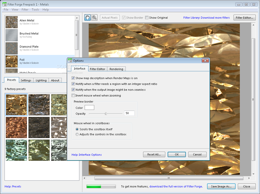Click the OK button
260x194 pixels.
pyautogui.click(x=177, y=154)
